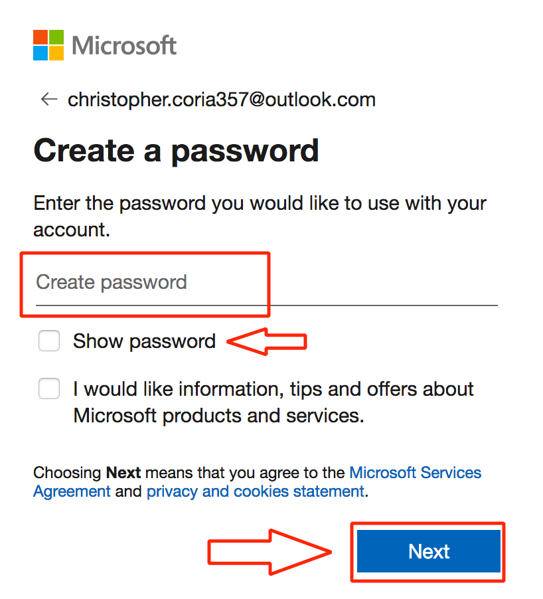
Task: Focus the Create password input field
Action: pyautogui.click(x=267, y=283)
